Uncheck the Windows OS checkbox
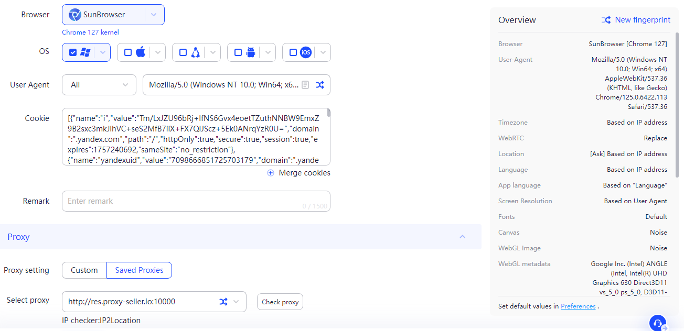 (x=73, y=52)
